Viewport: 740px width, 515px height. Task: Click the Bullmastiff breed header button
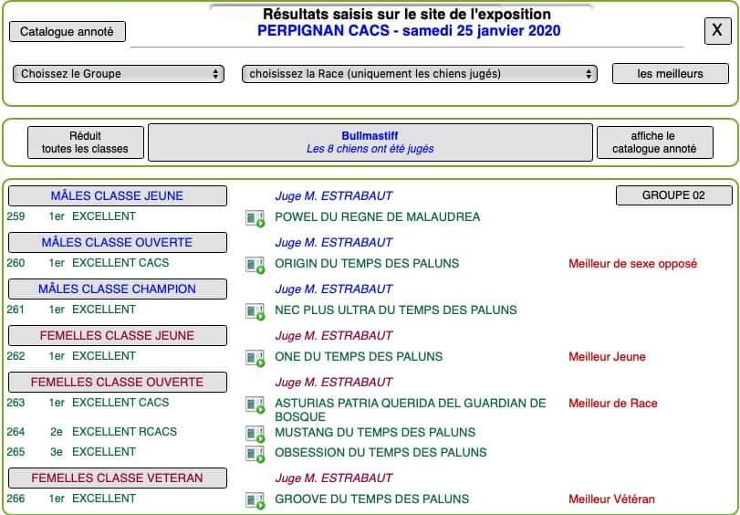pos(370,142)
